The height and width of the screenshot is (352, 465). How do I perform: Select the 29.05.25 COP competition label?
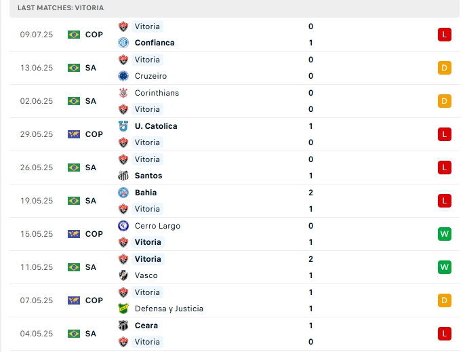coord(94,134)
